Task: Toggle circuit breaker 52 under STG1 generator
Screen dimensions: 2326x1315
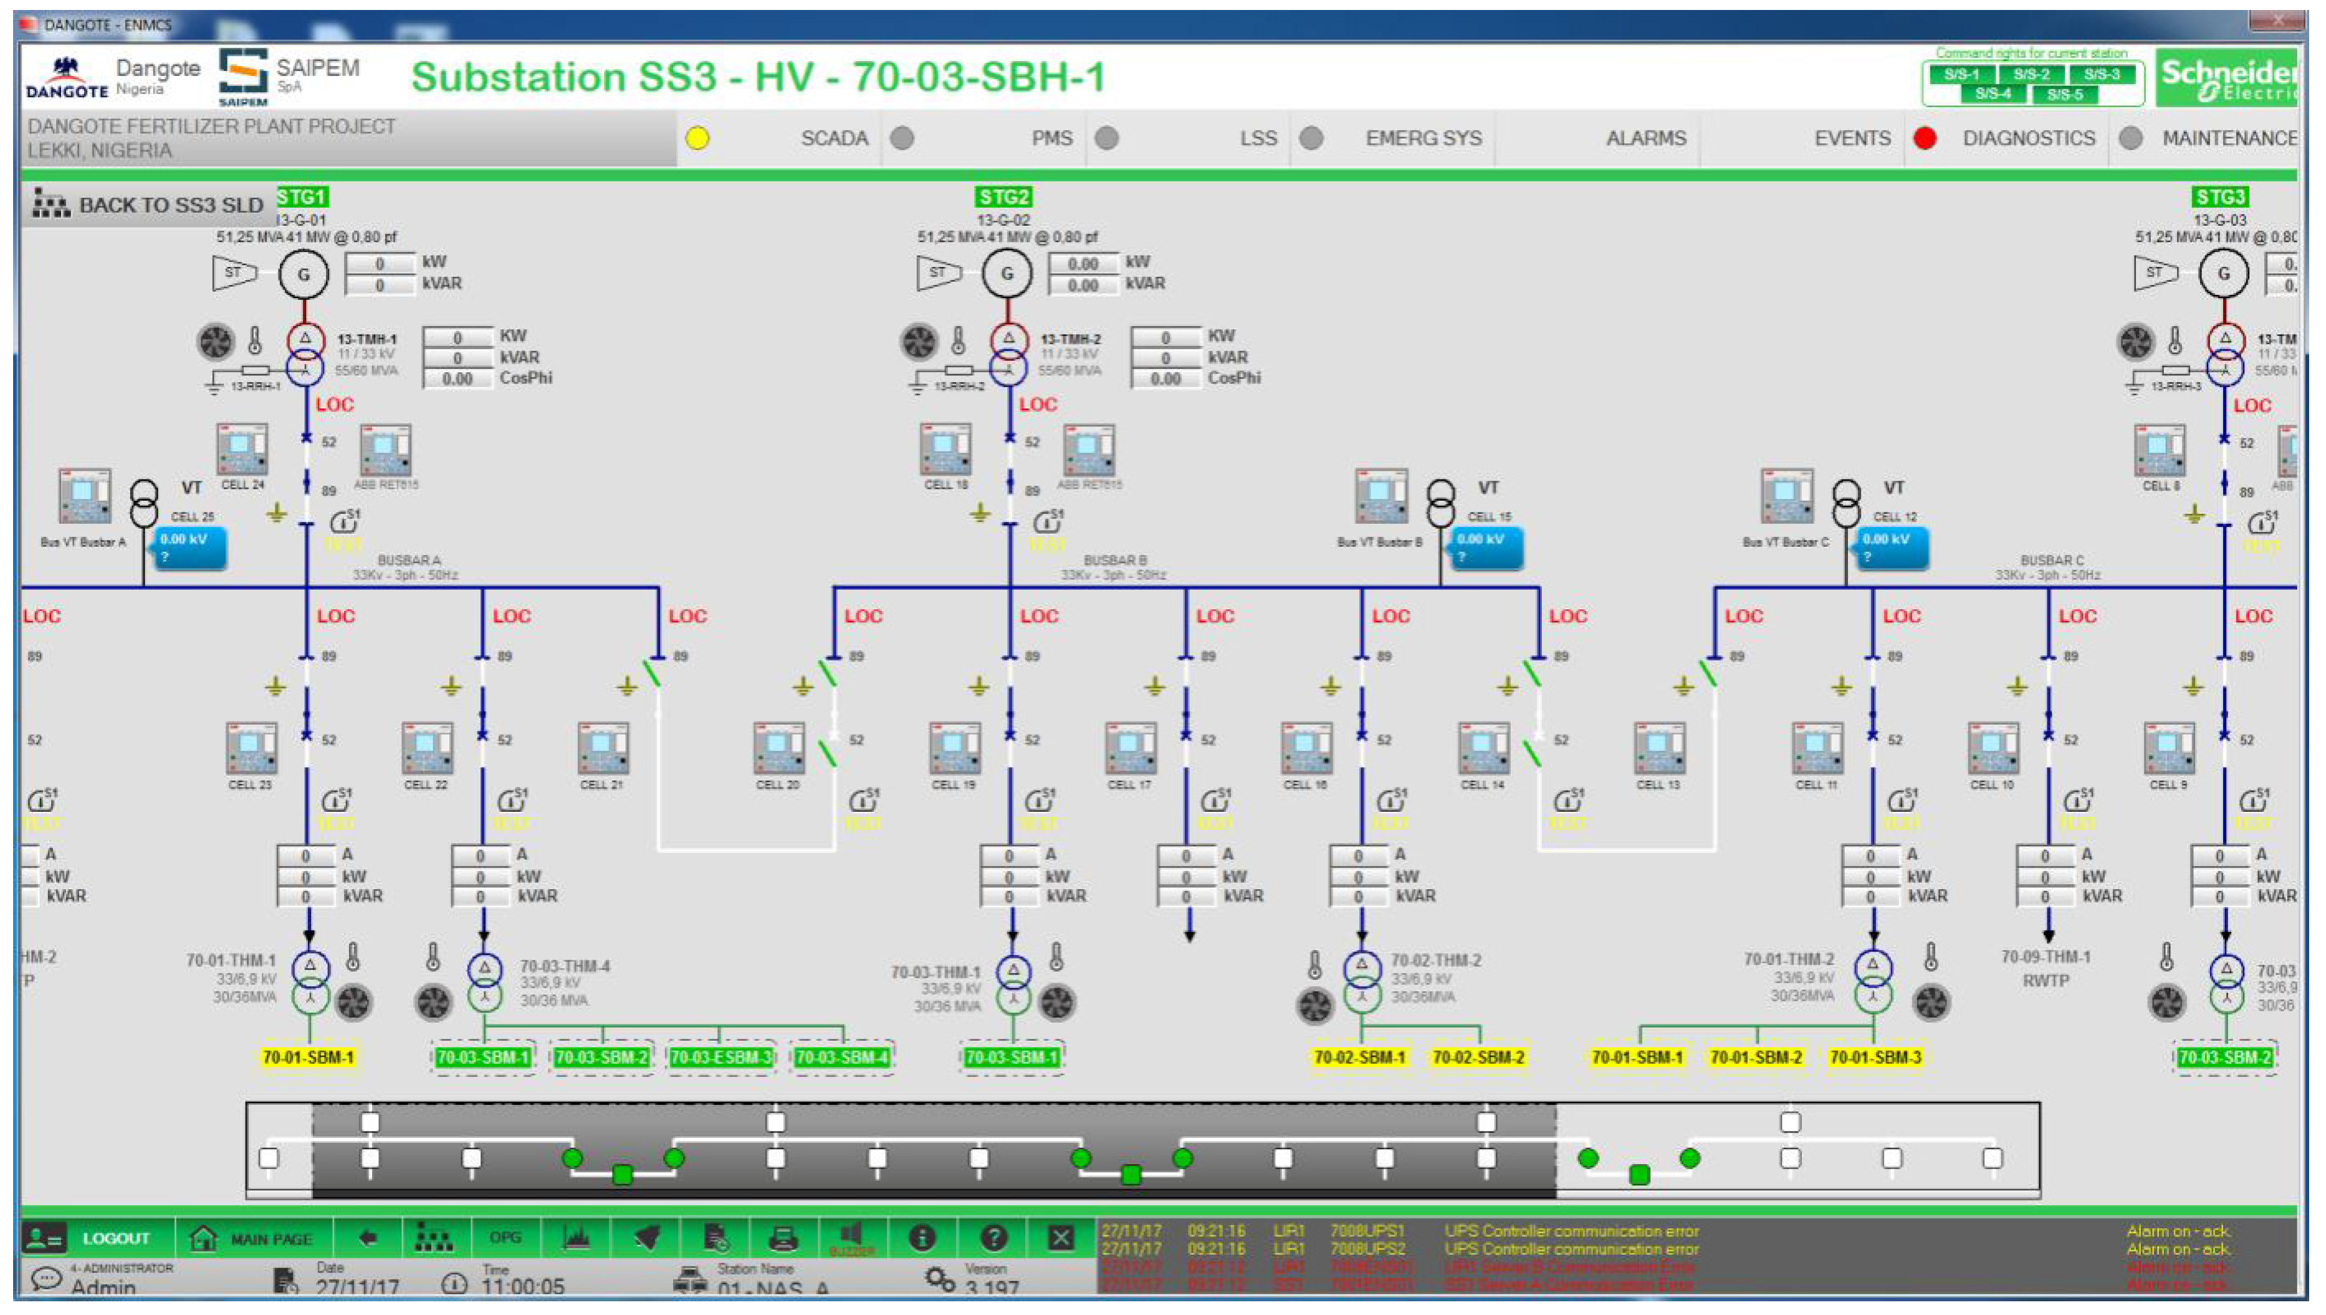Action: 306,439
